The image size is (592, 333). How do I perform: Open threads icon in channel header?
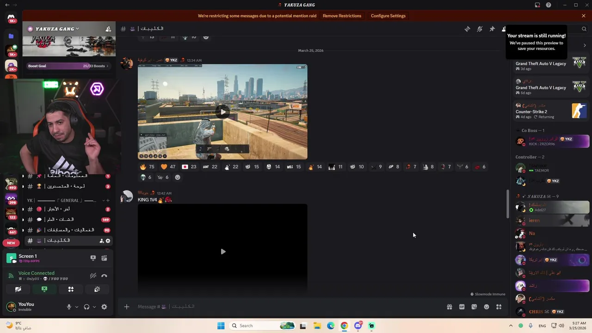(467, 29)
